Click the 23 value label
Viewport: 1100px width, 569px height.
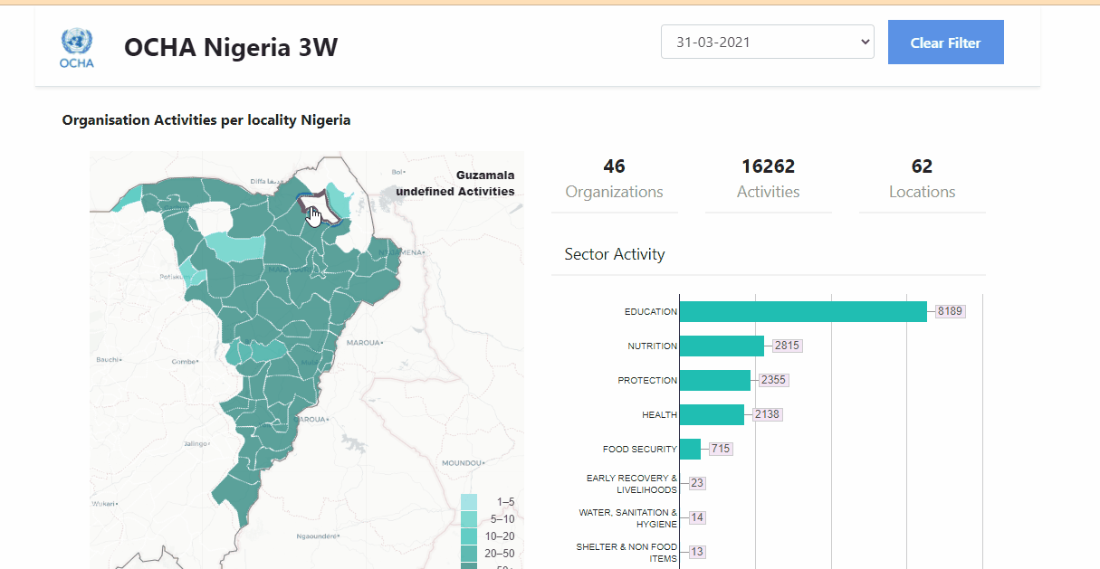[697, 483]
